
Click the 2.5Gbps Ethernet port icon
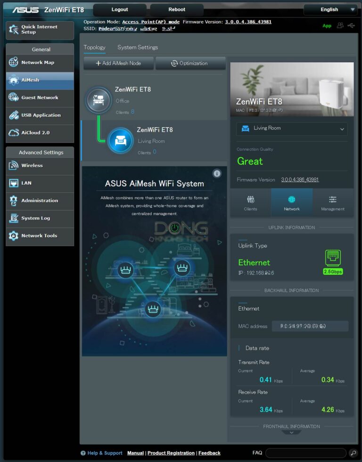pos(333,259)
